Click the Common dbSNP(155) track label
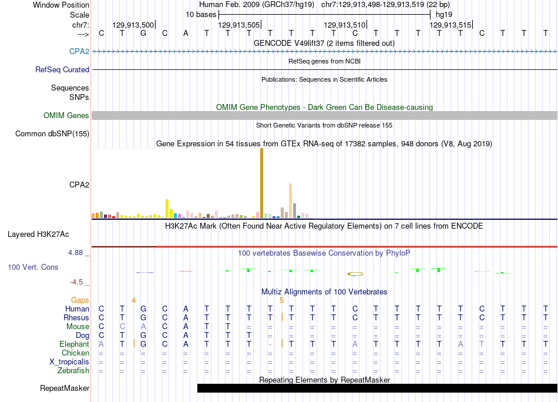The height and width of the screenshot is (402, 558). [x=52, y=134]
